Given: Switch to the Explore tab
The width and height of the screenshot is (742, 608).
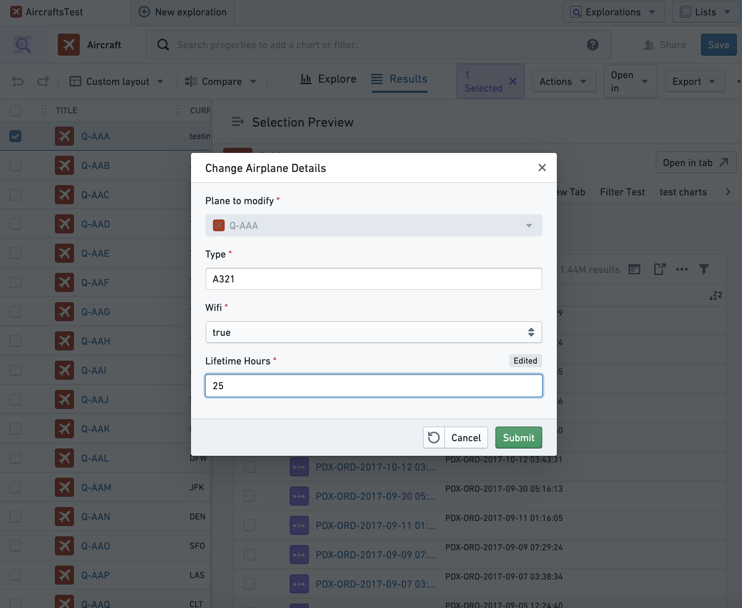Looking at the screenshot, I should coord(328,79).
